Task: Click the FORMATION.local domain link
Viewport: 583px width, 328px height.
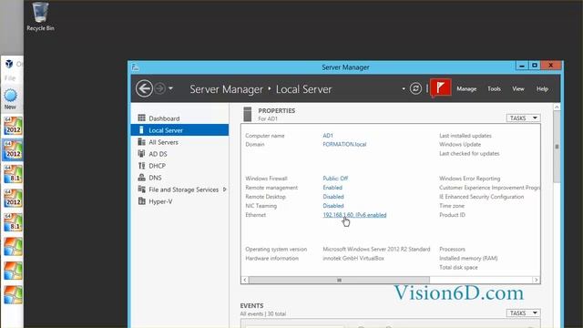Action: coord(344,144)
